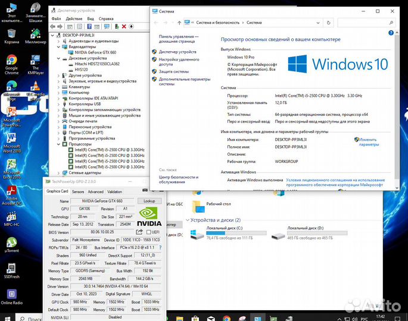Image resolution: width=408 pixels, height=321 pixels.
Task: Collapse the Устройства и диски section in Explorer
Action: 188,220
